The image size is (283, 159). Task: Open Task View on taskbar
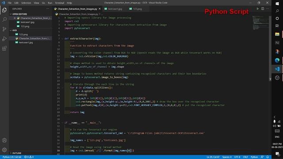click(x=277, y=26)
